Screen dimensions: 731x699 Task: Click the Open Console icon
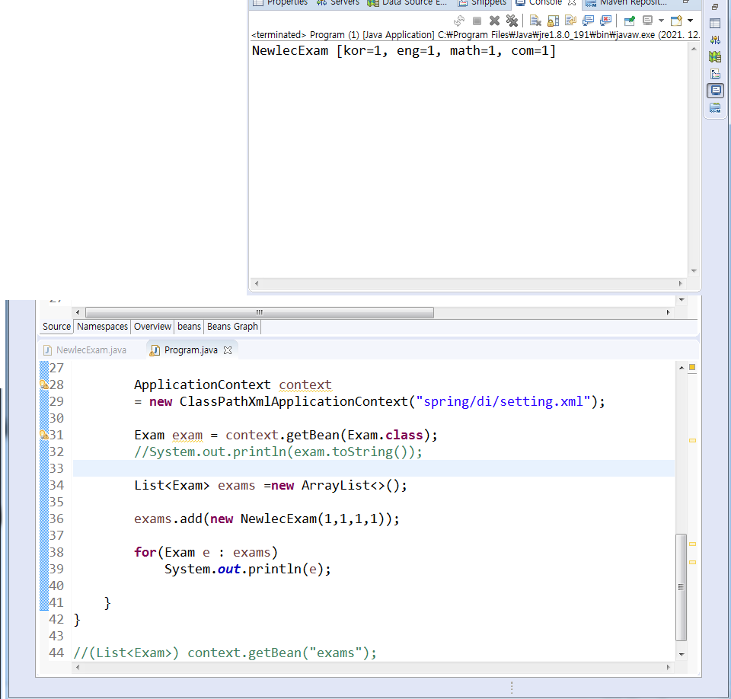[676, 21]
